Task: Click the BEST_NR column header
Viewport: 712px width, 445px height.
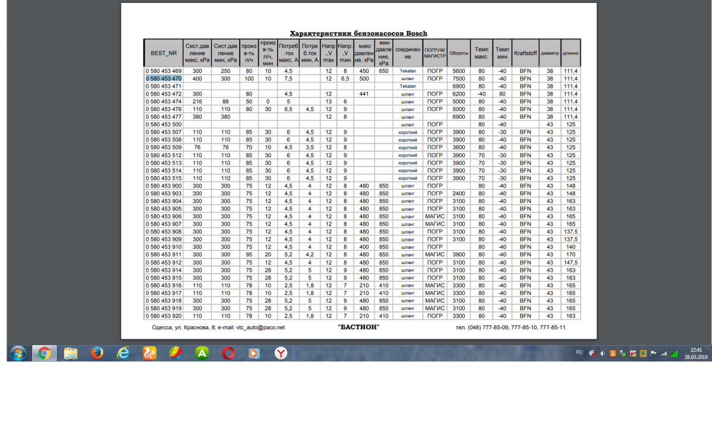Action: click(164, 53)
